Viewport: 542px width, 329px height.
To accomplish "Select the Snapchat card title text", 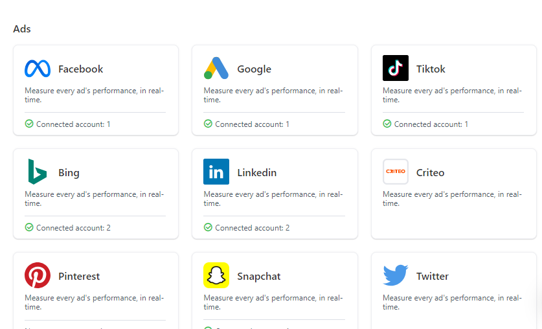I will [259, 277].
